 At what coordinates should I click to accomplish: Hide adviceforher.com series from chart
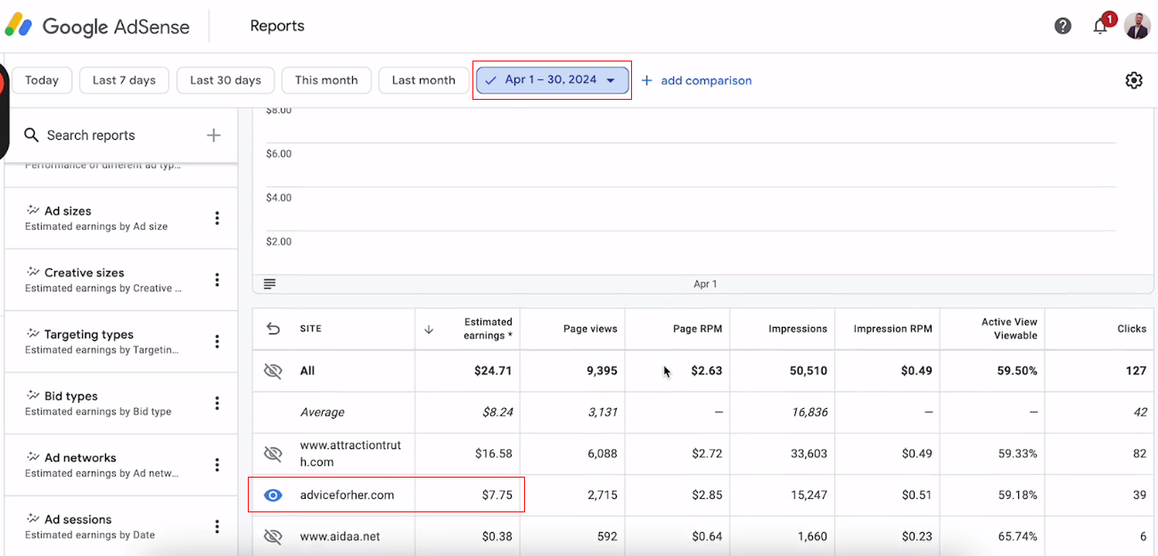[x=274, y=495]
